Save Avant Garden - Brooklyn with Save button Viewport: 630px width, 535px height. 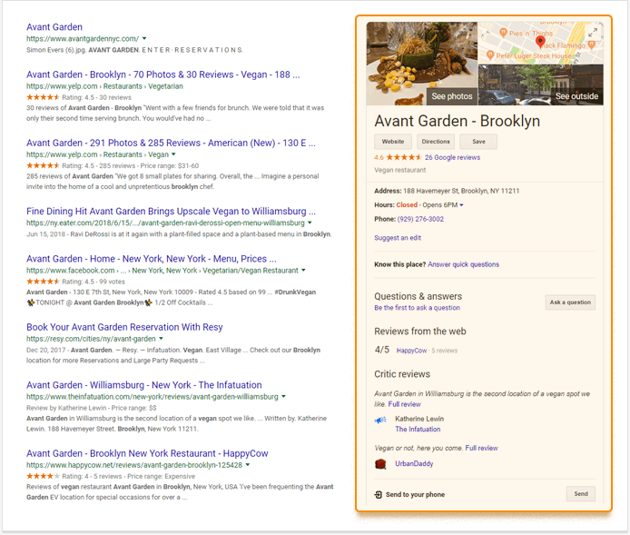[x=478, y=142]
